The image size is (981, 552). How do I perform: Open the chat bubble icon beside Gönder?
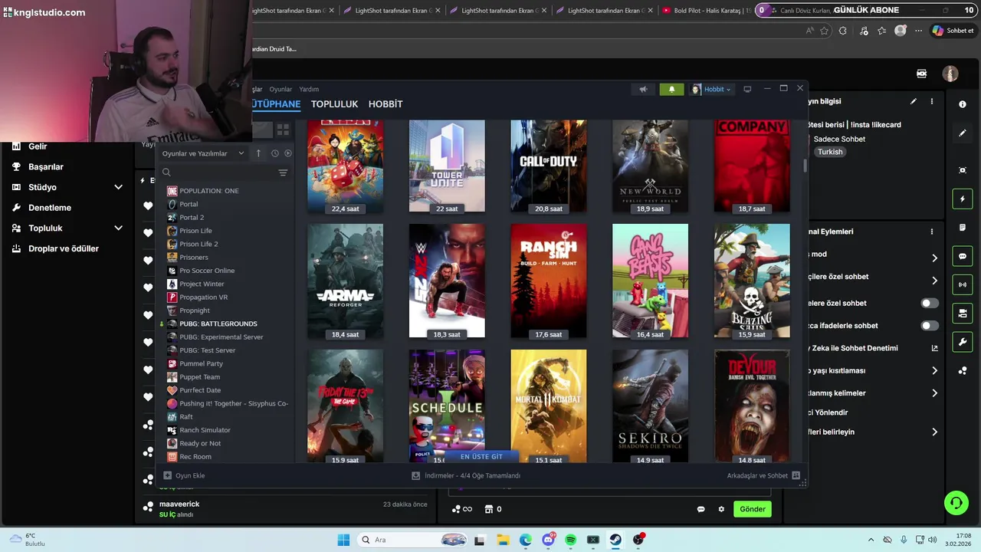pyautogui.click(x=700, y=509)
